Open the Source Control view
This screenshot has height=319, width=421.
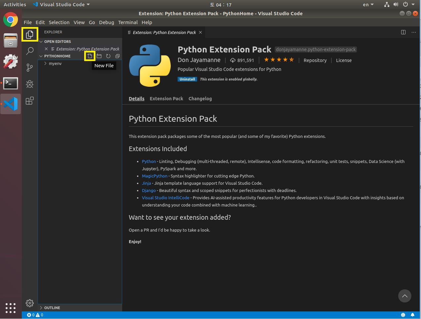tap(30, 67)
